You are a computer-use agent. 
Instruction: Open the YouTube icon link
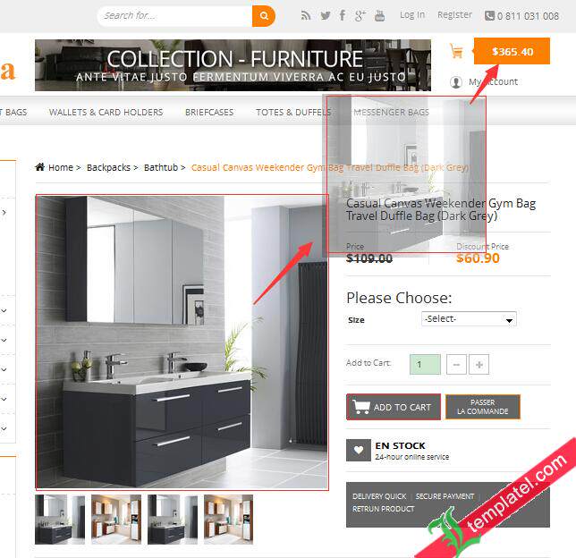pyautogui.click(x=379, y=15)
